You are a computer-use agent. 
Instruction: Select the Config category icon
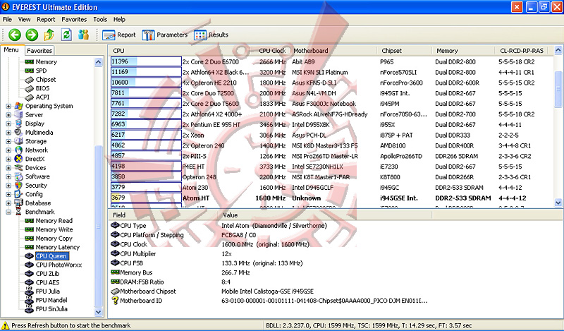19,194
